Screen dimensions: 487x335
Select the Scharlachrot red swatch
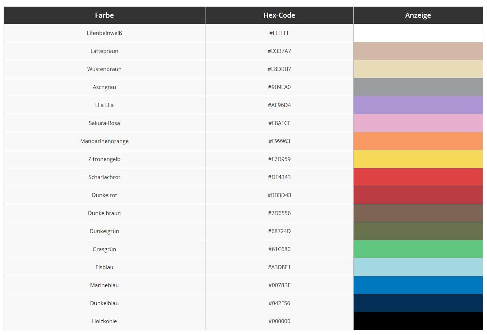(418, 177)
